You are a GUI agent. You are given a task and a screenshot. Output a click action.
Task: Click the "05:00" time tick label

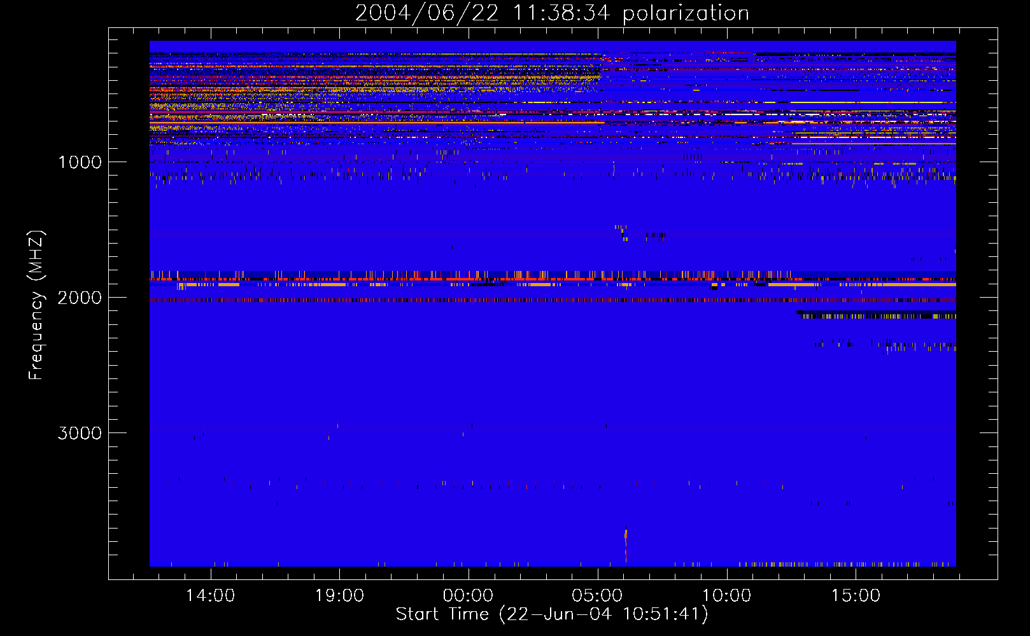click(598, 596)
